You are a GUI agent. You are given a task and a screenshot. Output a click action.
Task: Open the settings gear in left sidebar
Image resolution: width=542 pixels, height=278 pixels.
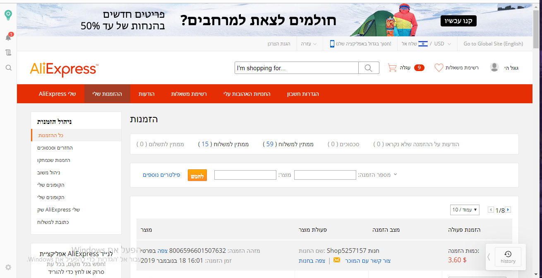(x=8, y=267)
